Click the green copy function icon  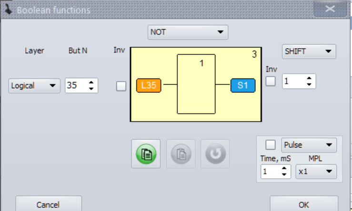[x=146, y=154]
